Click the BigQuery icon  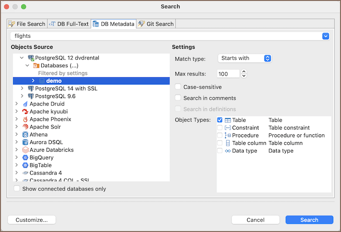pos(26,158)
